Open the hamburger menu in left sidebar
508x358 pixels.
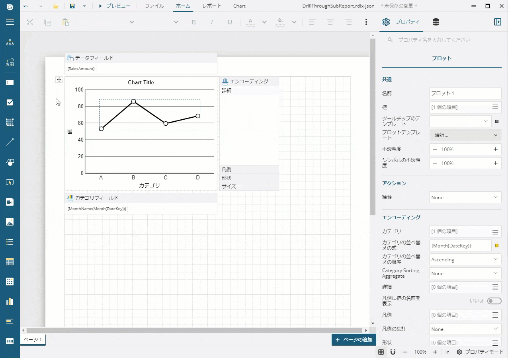[x=10, y=22]
